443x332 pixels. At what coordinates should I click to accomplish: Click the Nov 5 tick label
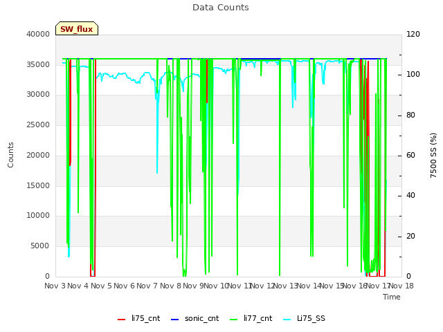tap(101, 286)
